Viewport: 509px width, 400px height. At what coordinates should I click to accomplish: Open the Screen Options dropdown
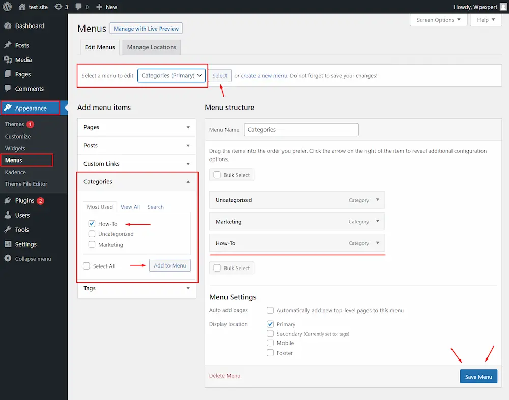439,20
